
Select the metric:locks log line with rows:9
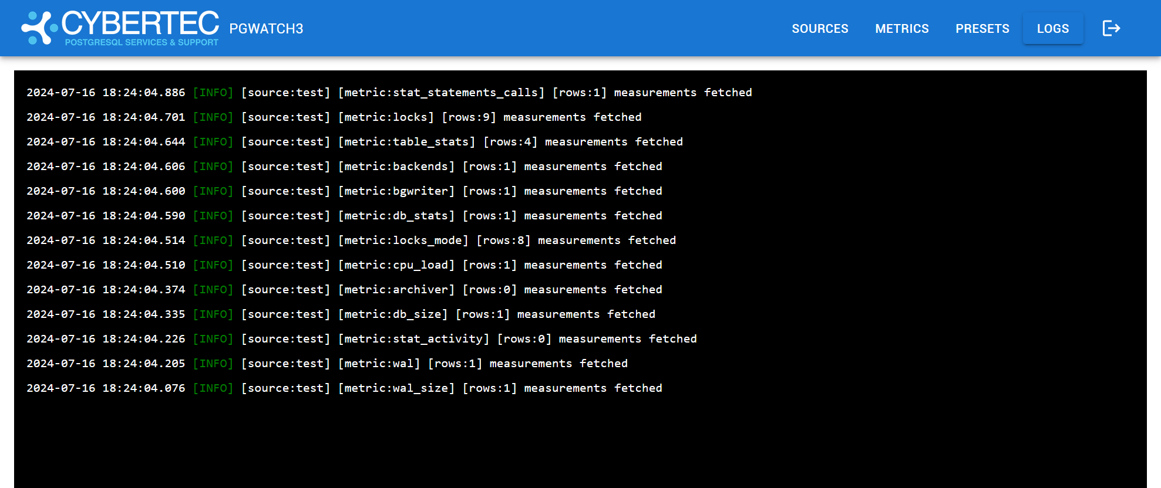pyautogui.click(x=334, y=117)
